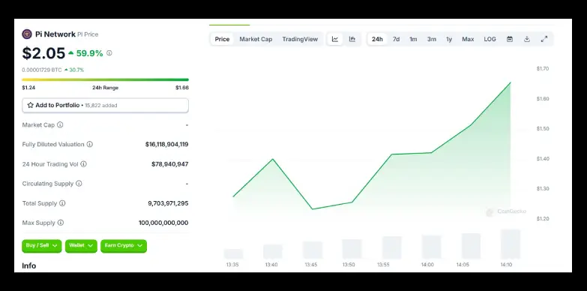Download the chart data
Viewport: 587px width, 291px height.
point(527,39)
